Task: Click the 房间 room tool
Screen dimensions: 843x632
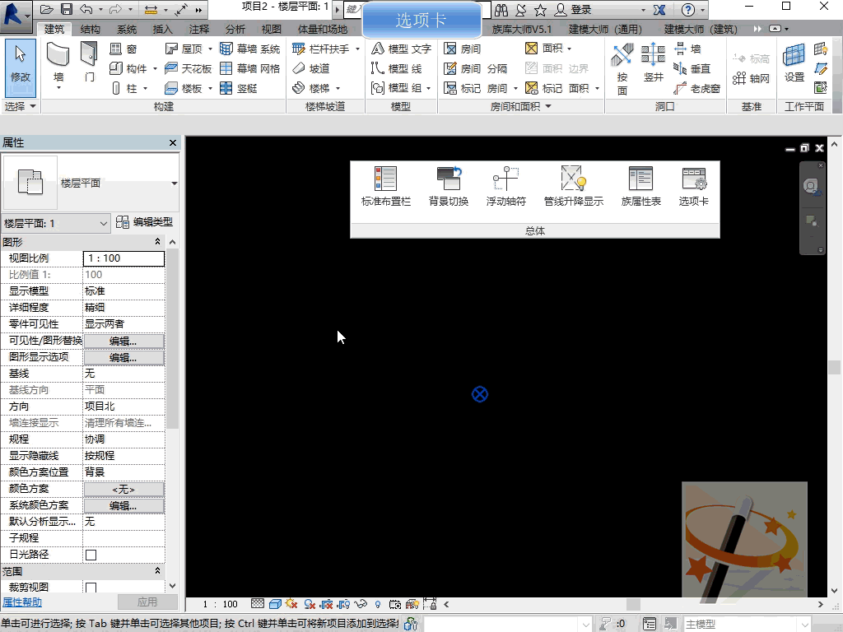Action: 463,49
